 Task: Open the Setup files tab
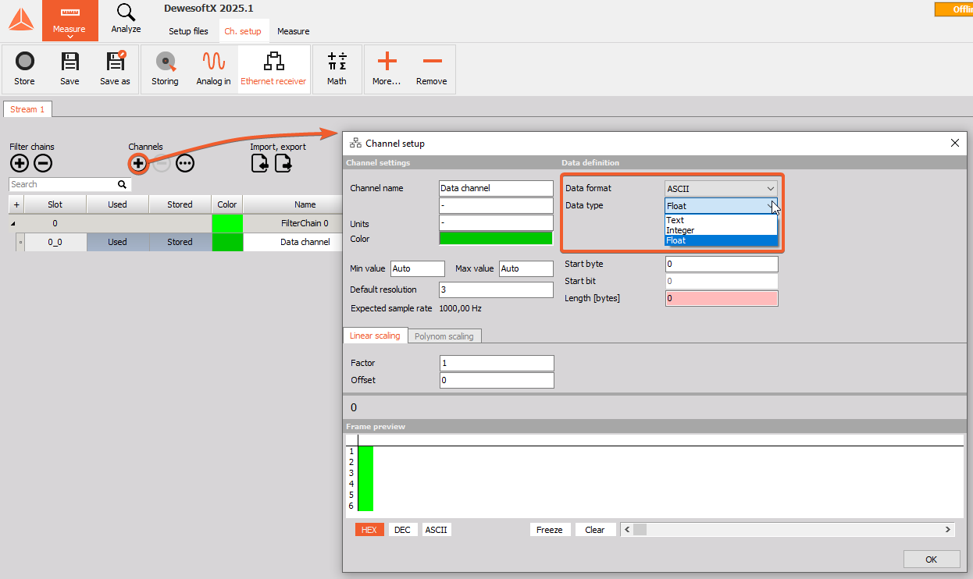click(188, 31)
